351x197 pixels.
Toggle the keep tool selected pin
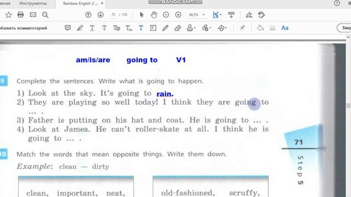(242, 28)
